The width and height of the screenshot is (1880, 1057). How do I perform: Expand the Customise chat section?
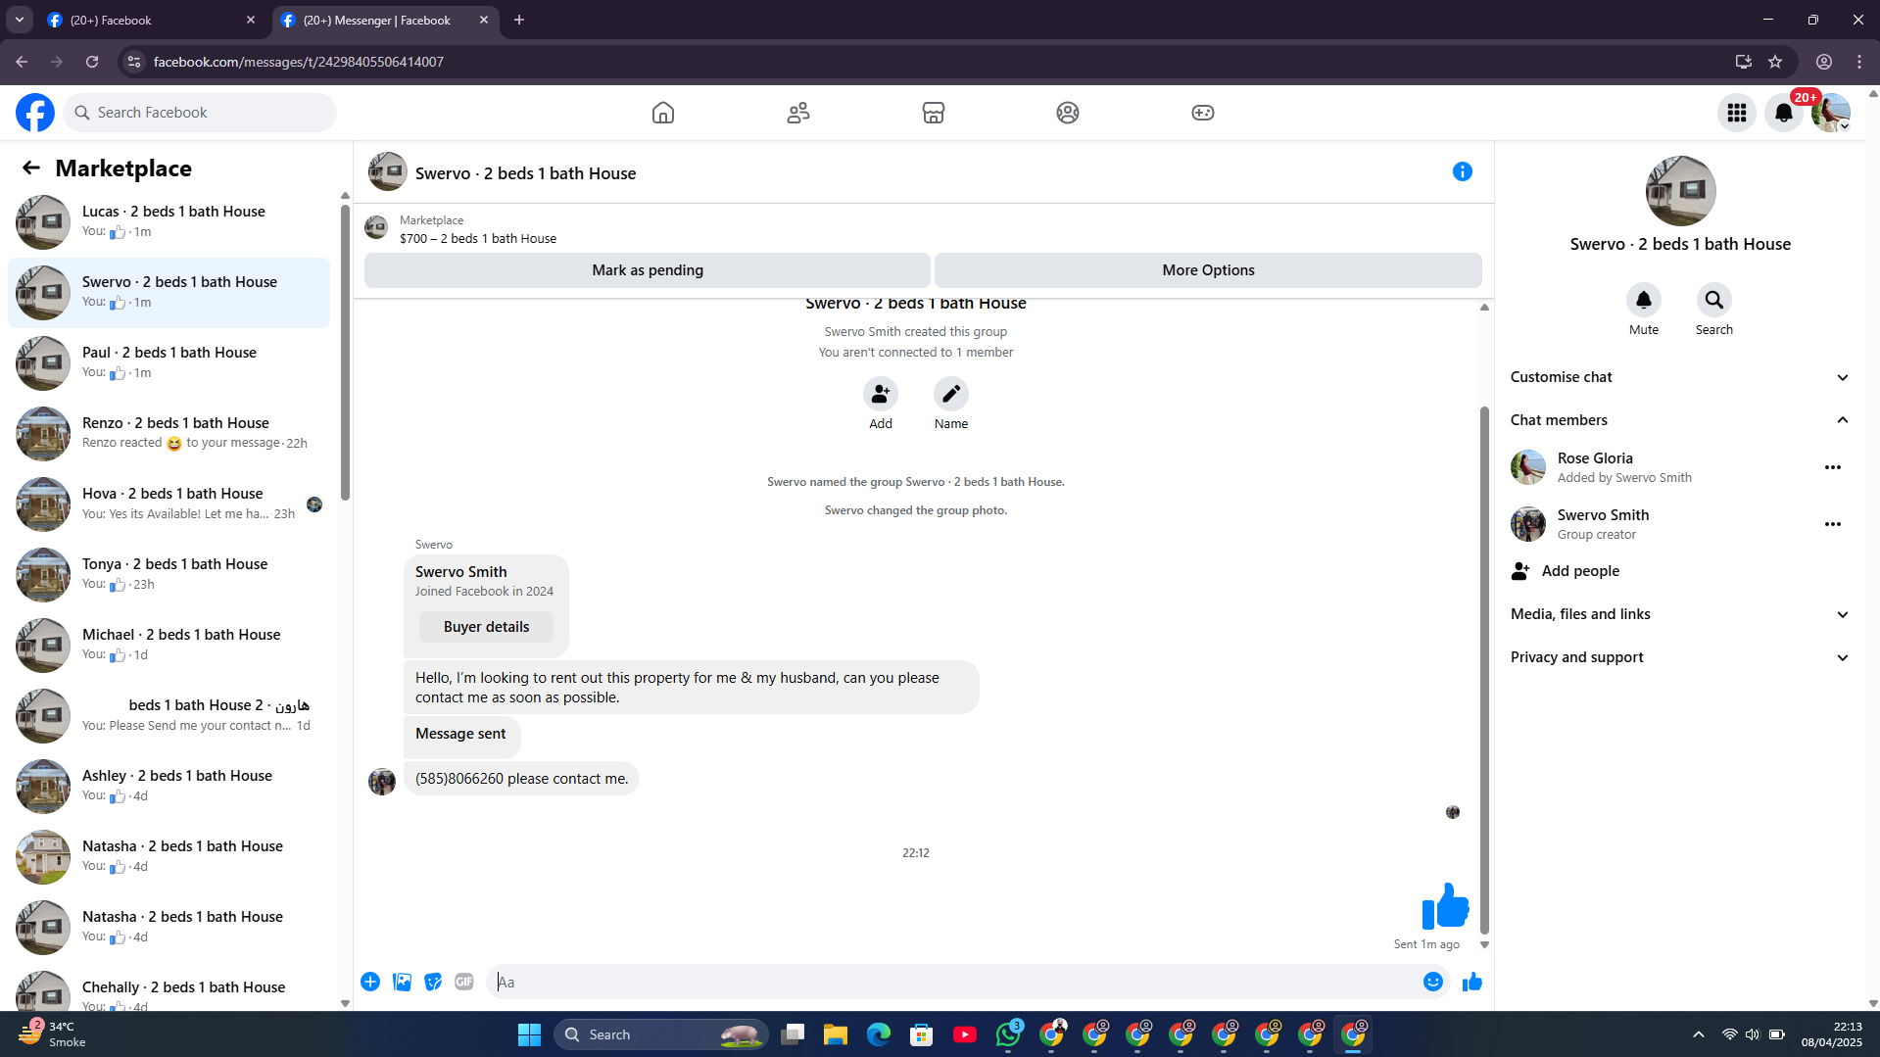(x=1680, y=377)
